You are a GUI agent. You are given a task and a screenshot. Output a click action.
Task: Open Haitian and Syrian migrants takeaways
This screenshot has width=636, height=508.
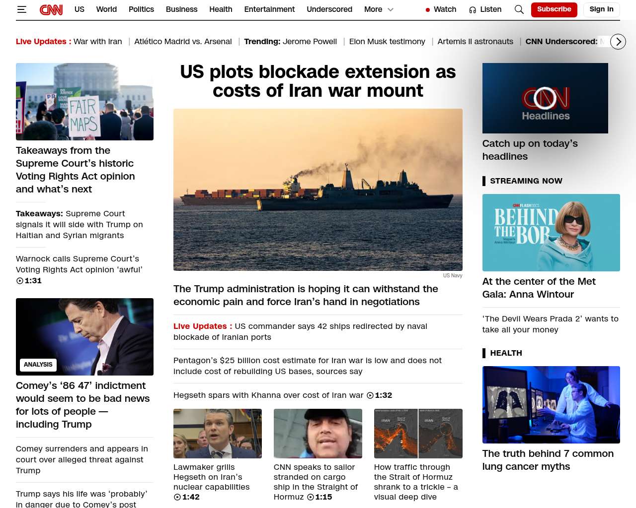point(79,225)
